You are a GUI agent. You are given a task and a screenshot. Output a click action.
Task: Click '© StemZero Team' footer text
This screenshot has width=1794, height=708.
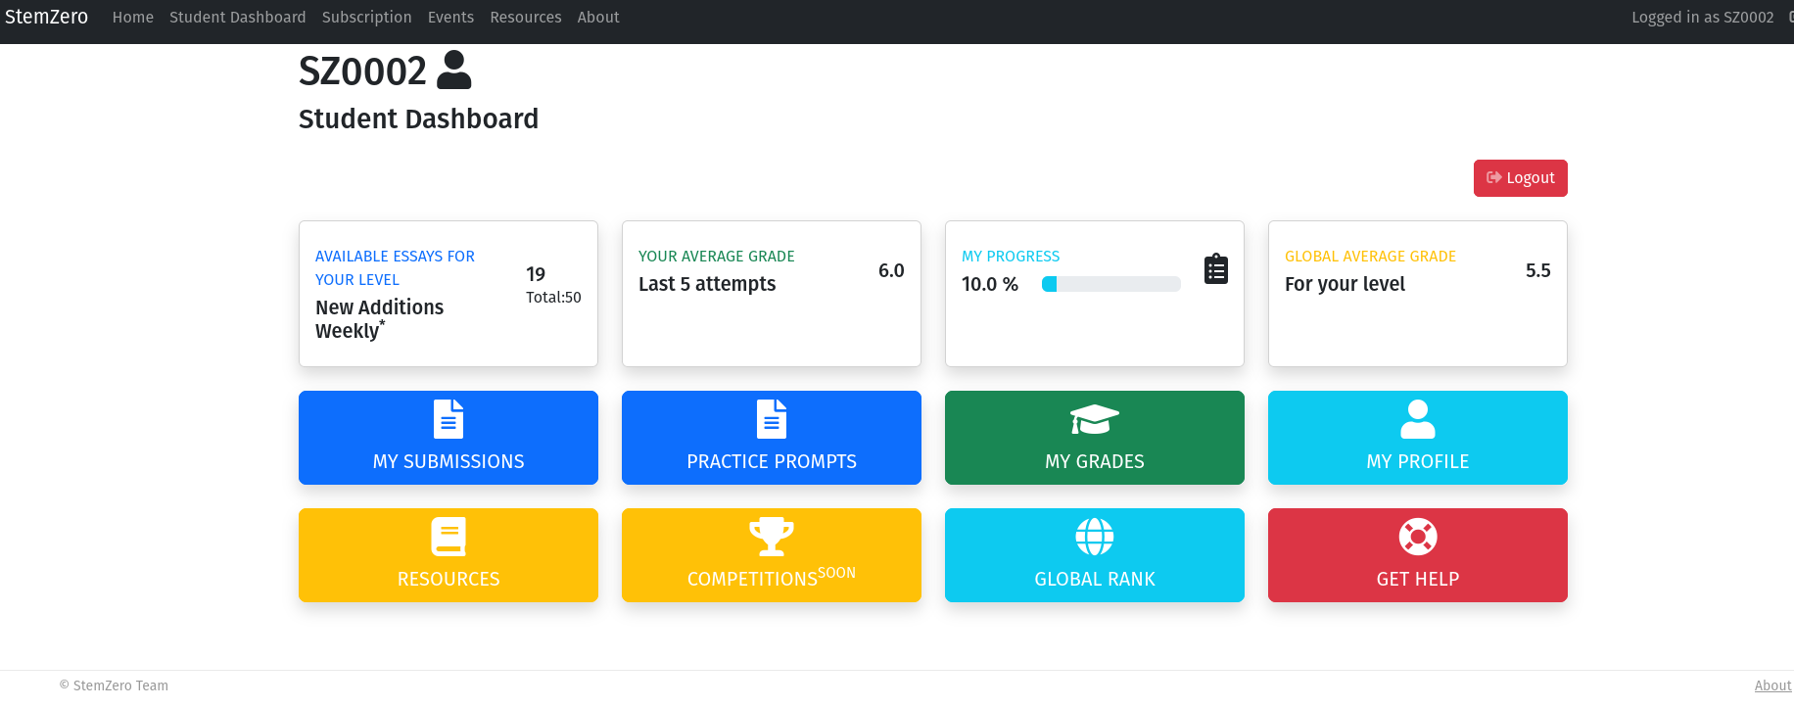(x=114, y=685)
